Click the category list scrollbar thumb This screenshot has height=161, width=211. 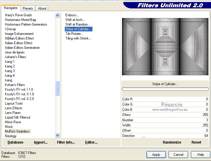point(58,88)
